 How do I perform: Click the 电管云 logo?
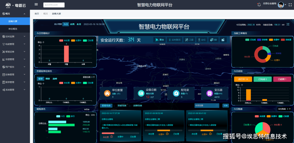point(15,5)
